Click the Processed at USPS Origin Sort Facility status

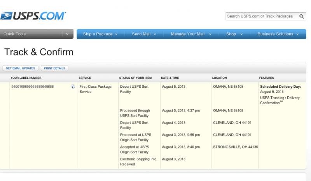click(136, 137)
